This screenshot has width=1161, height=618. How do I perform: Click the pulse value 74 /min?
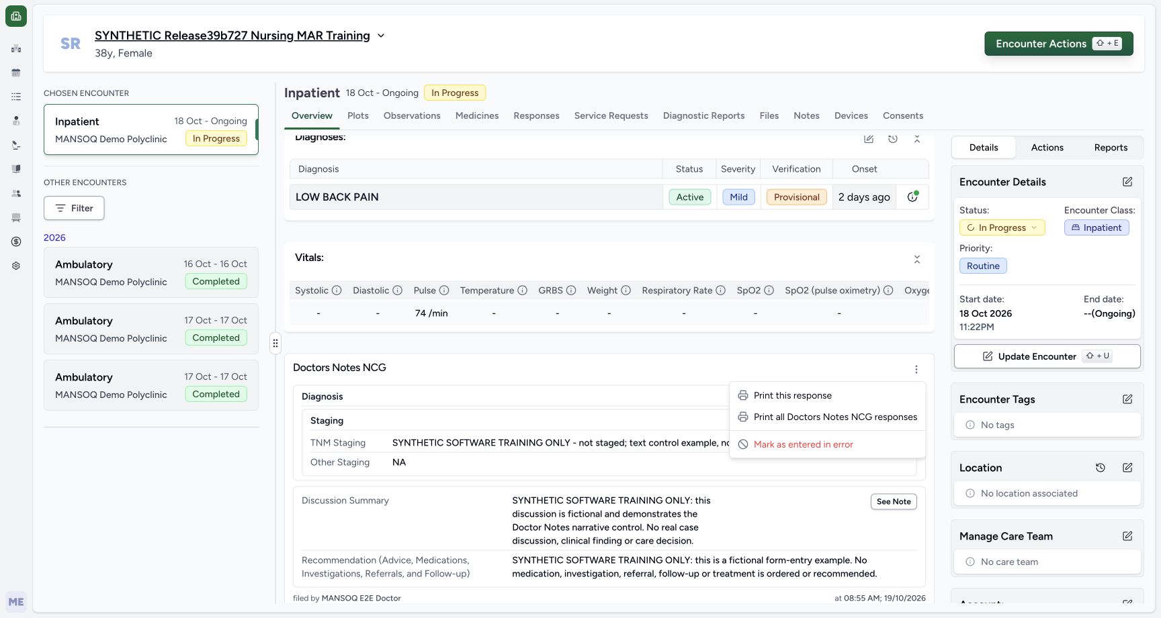(x=431, y=313)
